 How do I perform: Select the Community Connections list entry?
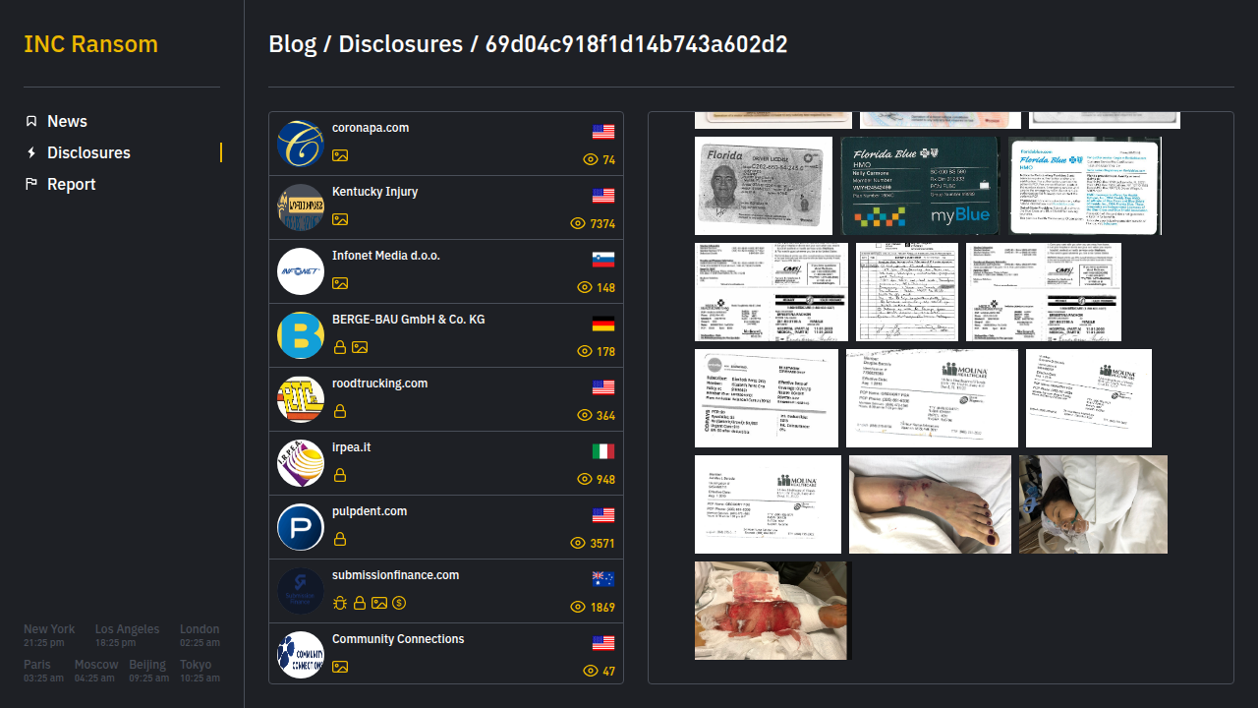(398, 639)
